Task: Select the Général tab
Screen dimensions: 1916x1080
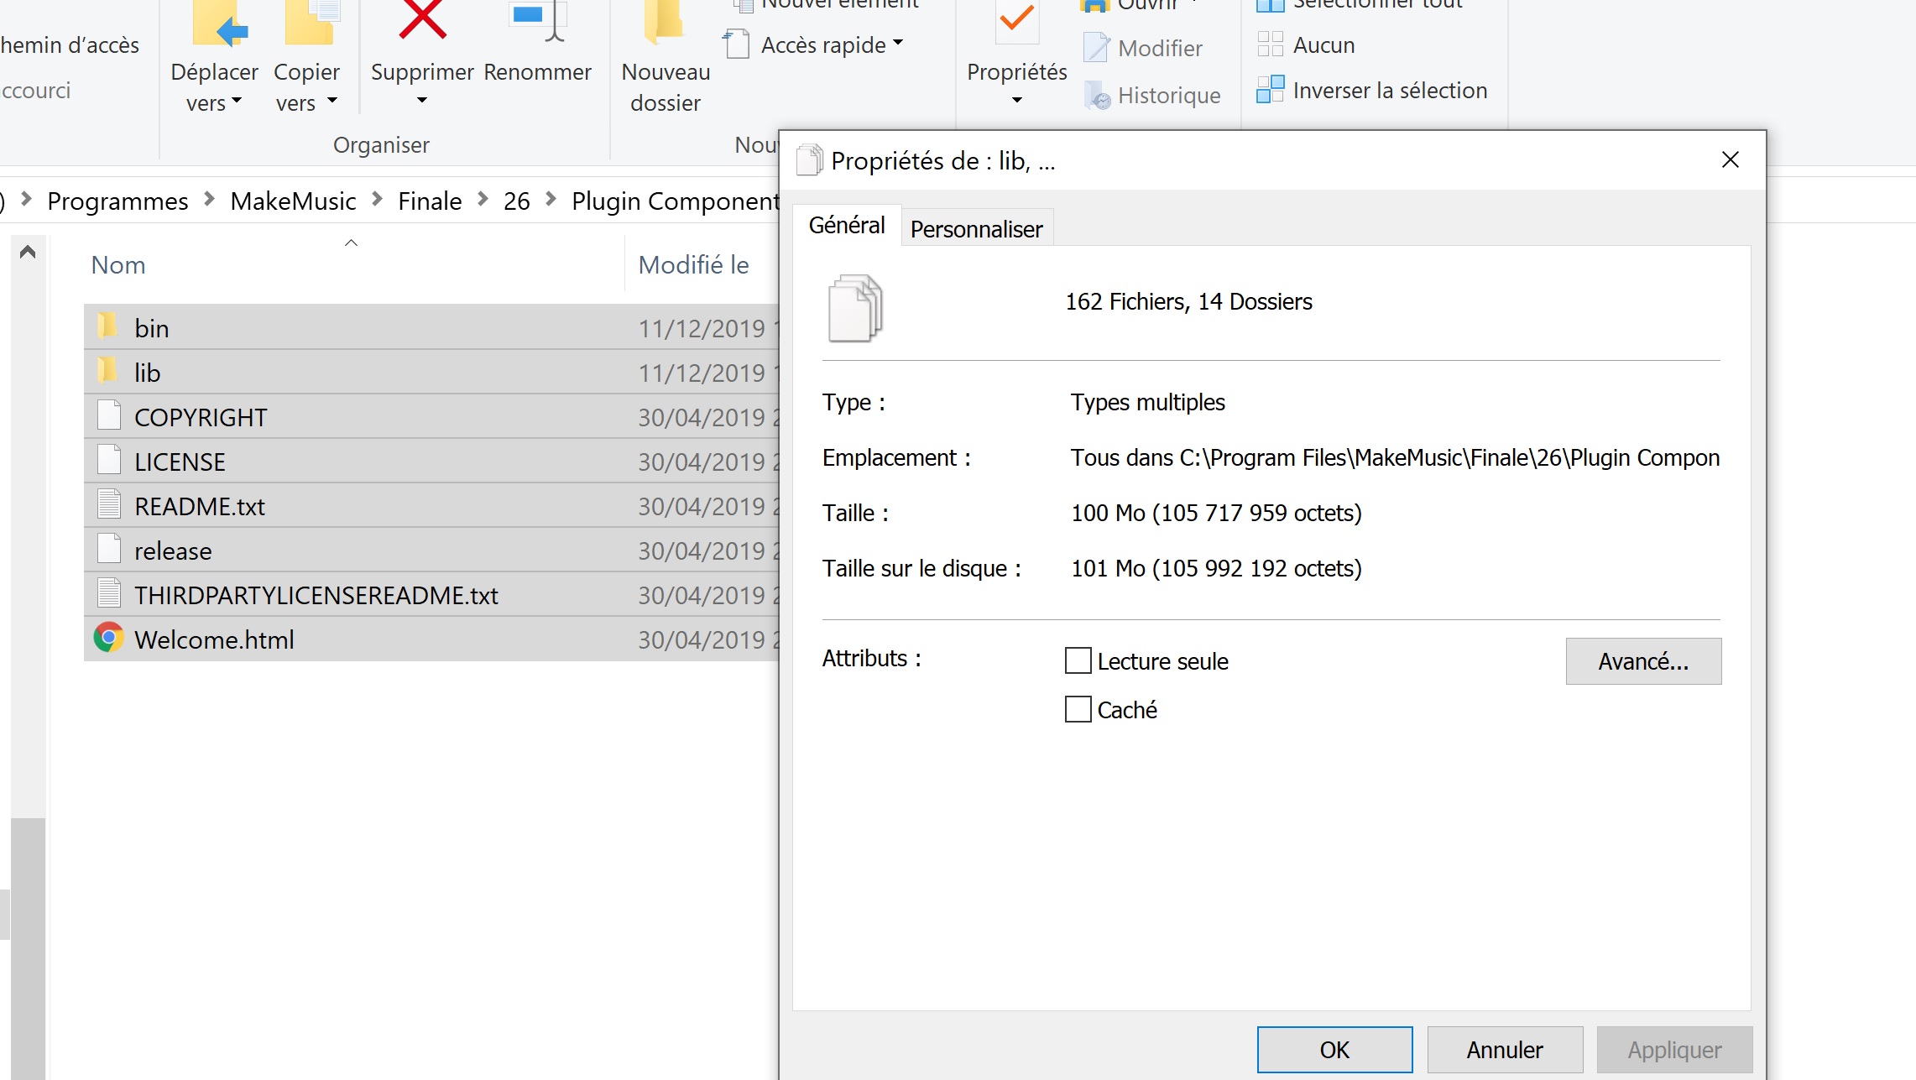Action: (x=846, y=225)
